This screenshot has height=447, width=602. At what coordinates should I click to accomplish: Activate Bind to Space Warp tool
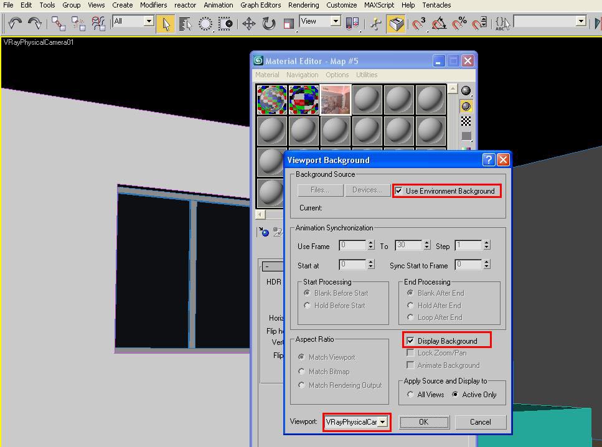pos(98,24)
